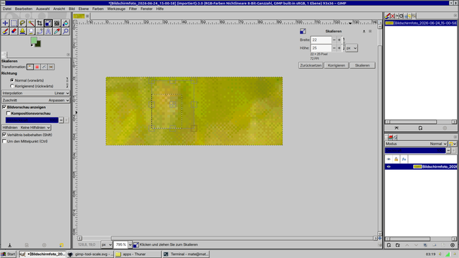Click Zurücksetzen button
This screenshot has width=459, height=258.
point(311,65)
